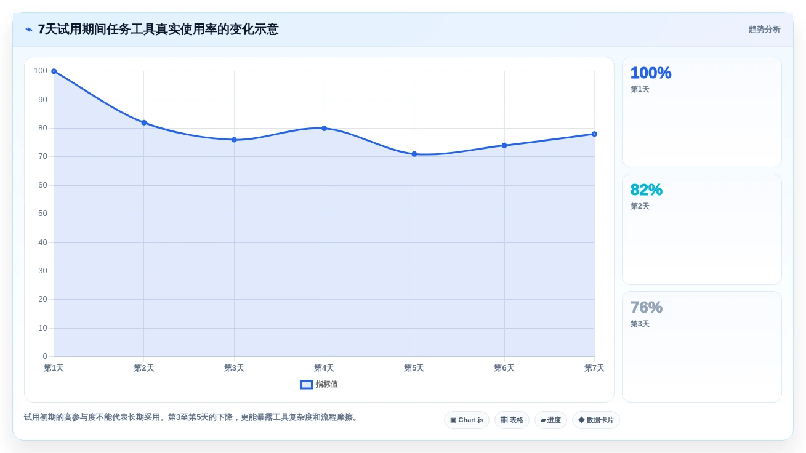Click the 趋势分析 label in header
The image size is (806, 453).
click(x=764, y=30)
